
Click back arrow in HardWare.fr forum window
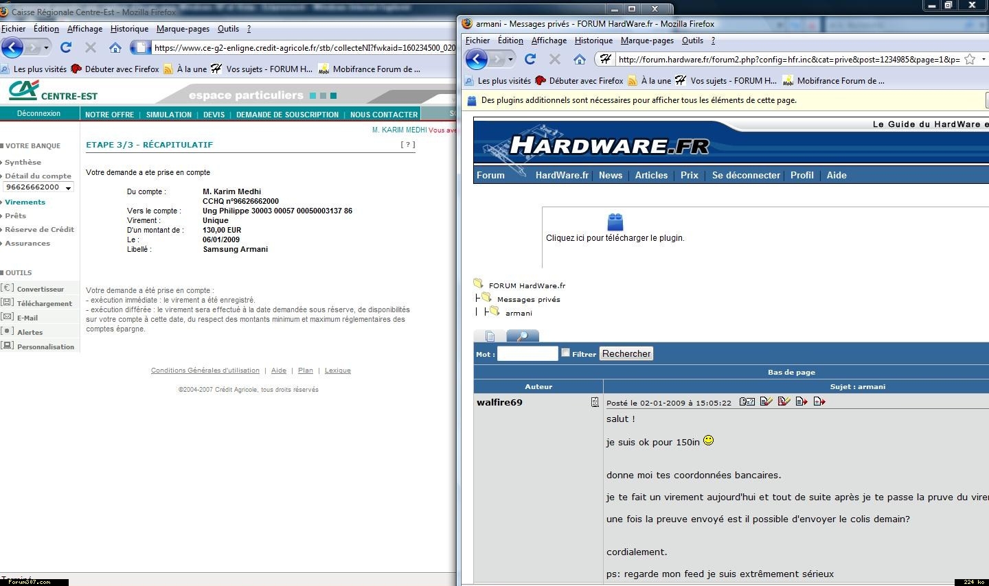tap(477, 59)
